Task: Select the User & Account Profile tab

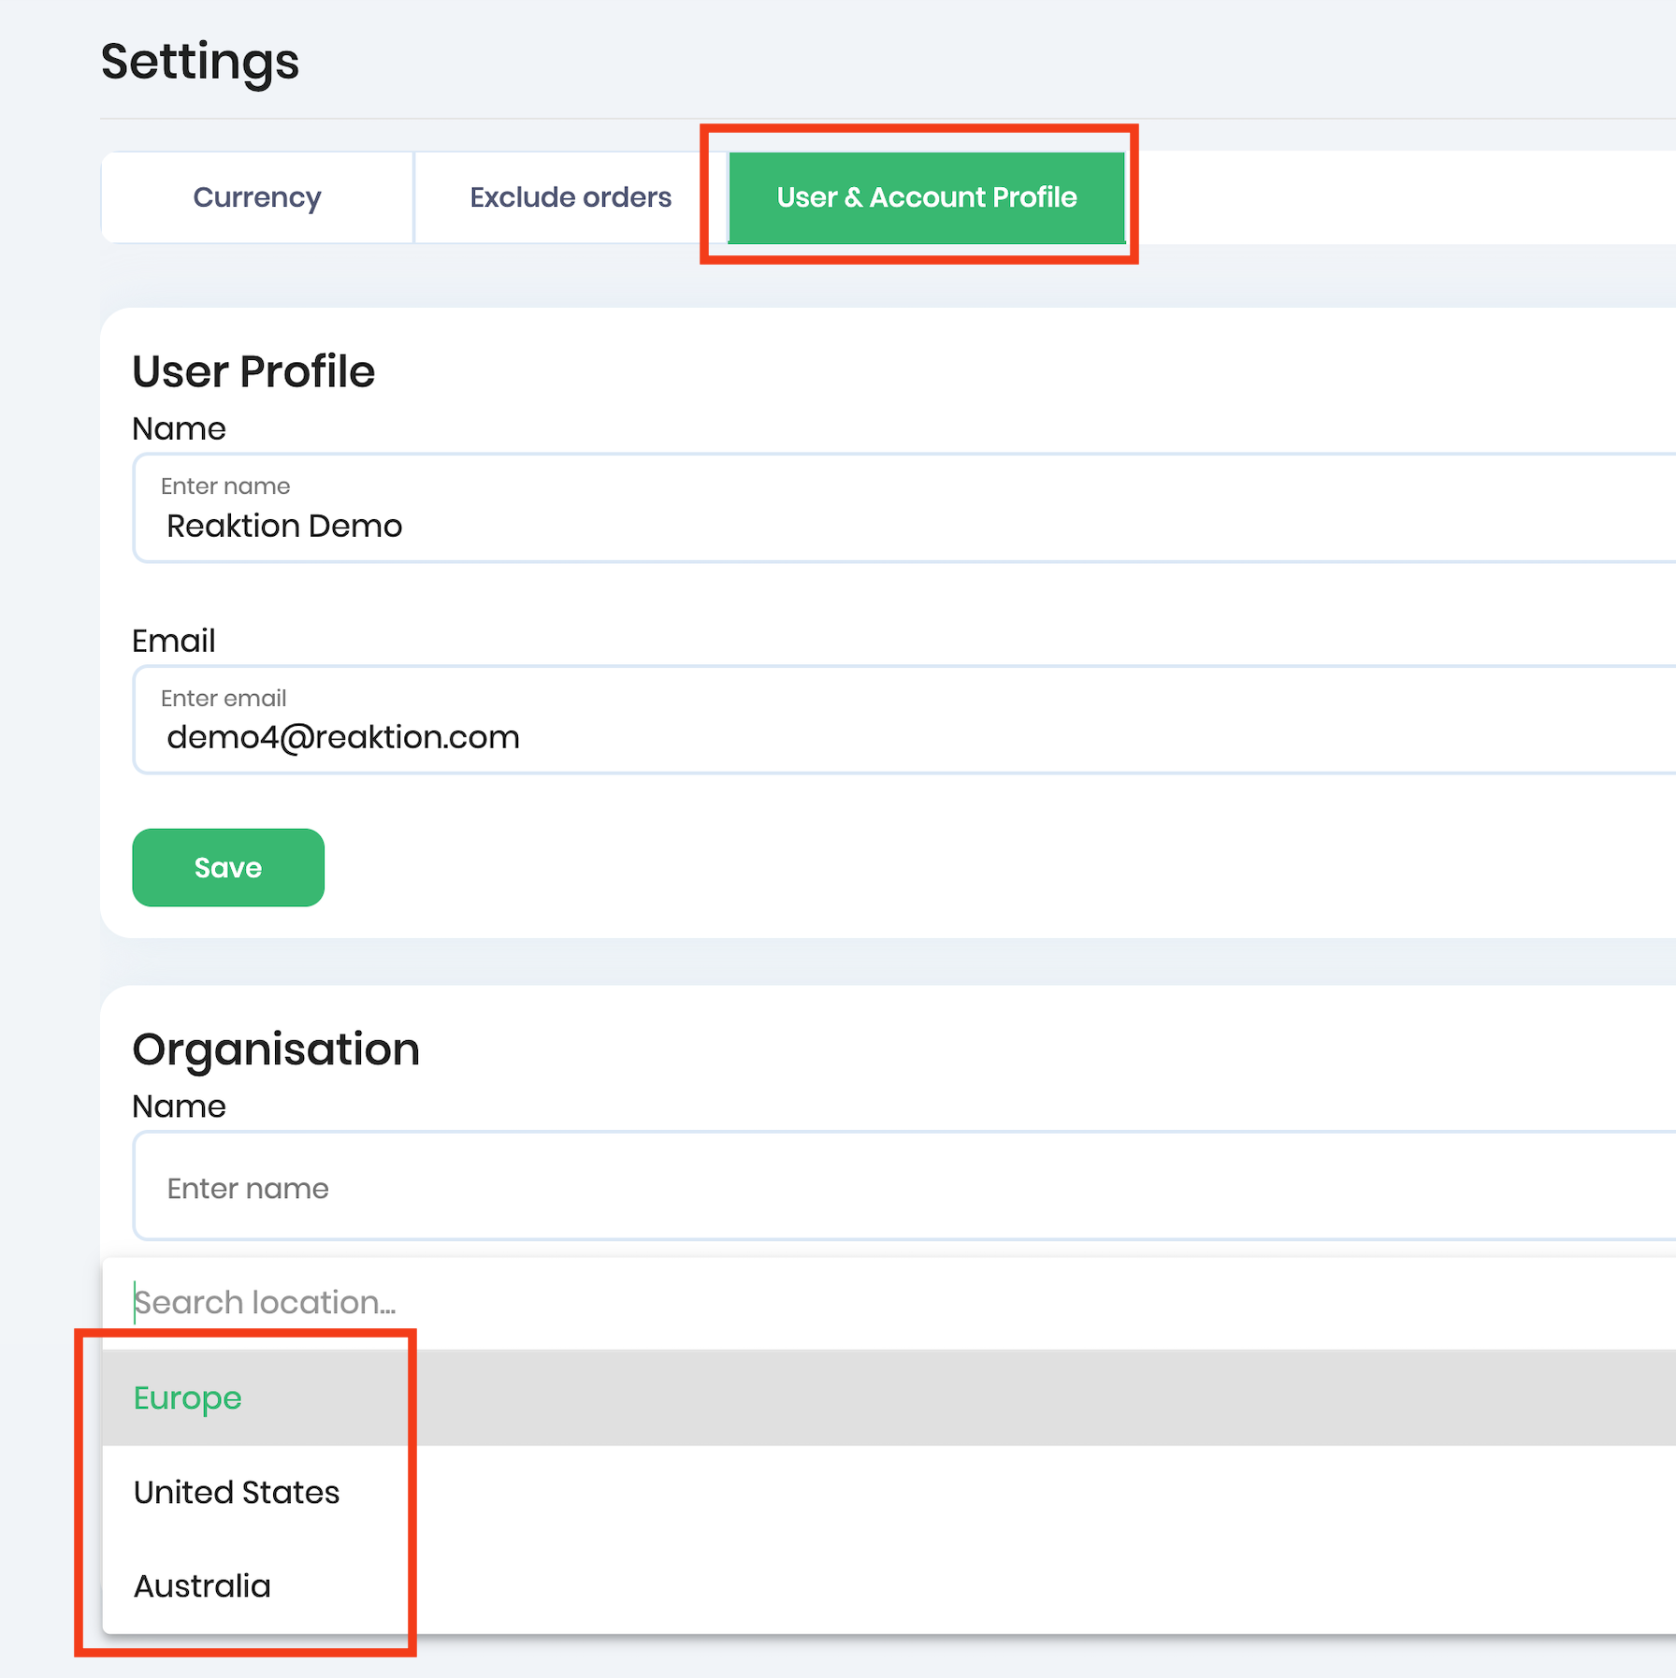Action: (926, 197)
